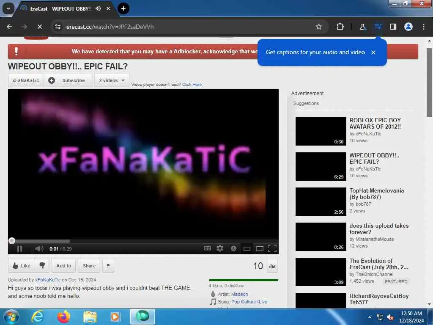Go back to previous page

pyautogui.click(x=9, y=27)
